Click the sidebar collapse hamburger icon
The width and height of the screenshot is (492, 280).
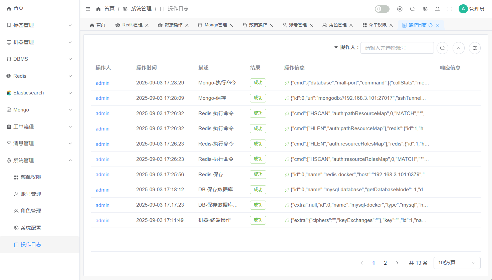coord(88,9)
